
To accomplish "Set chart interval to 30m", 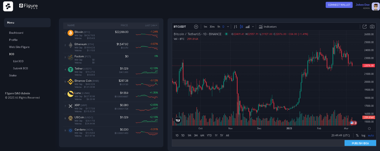I will (x=212, y=27).
